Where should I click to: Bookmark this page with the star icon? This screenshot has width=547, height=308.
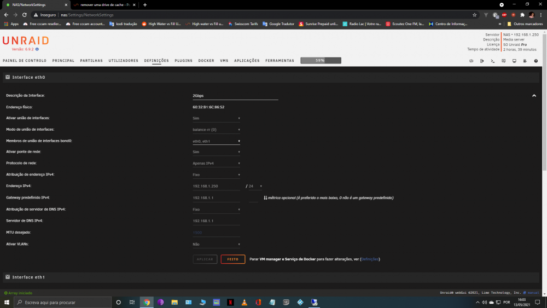click(x=474, y=15)
